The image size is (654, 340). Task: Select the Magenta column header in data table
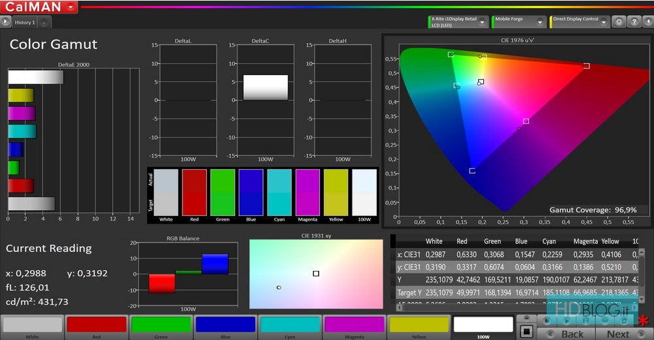tap(585, 241)
